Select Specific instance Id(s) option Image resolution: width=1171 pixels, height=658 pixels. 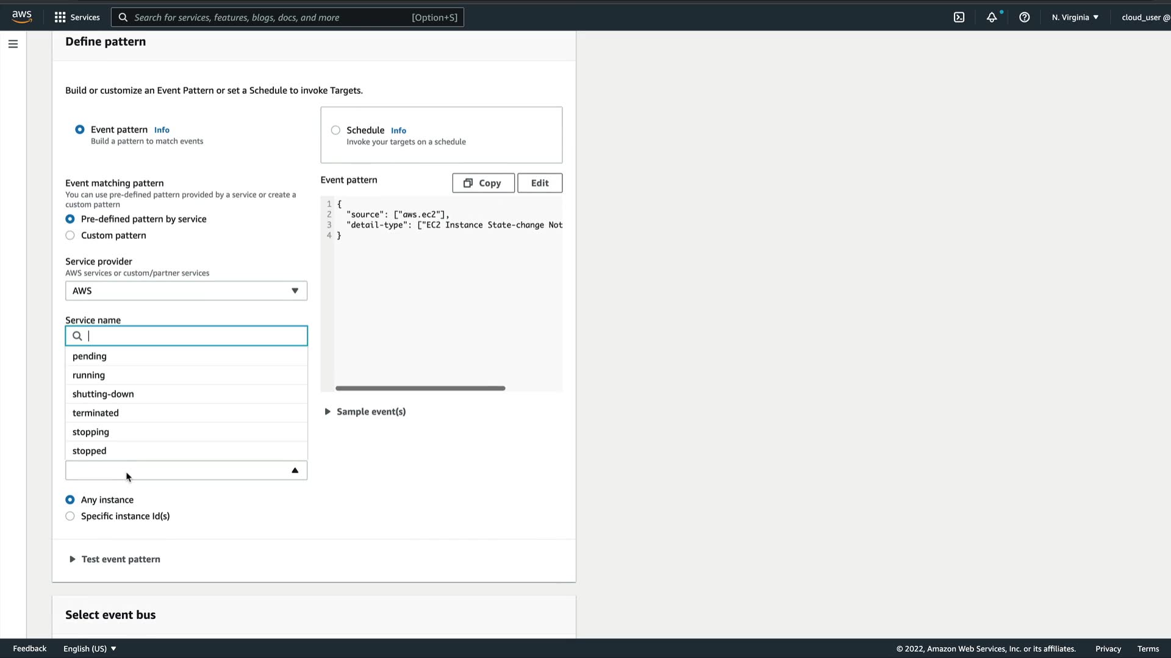click(70, 516)
